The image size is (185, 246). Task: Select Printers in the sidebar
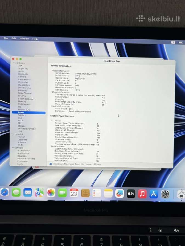[22, 115]
